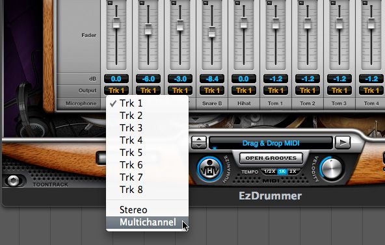Click the small square indicator above Tom 3 fader
Image resolution: width=385 pixels, height=245 pixels.
pyautogui.click(x=334, y=3)
